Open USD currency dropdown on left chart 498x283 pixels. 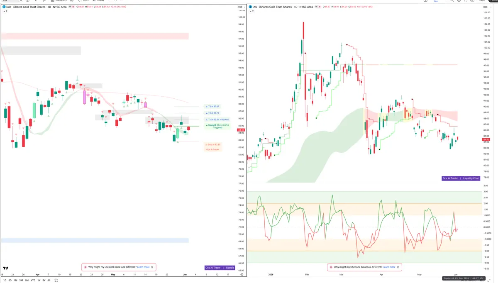(241, 7)
